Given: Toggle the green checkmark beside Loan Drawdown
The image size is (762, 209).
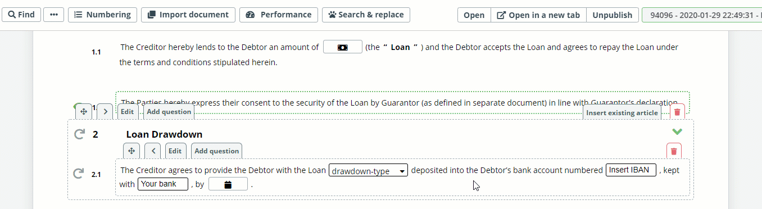Looking at the screenshot, I should click(x=677, y=131).
